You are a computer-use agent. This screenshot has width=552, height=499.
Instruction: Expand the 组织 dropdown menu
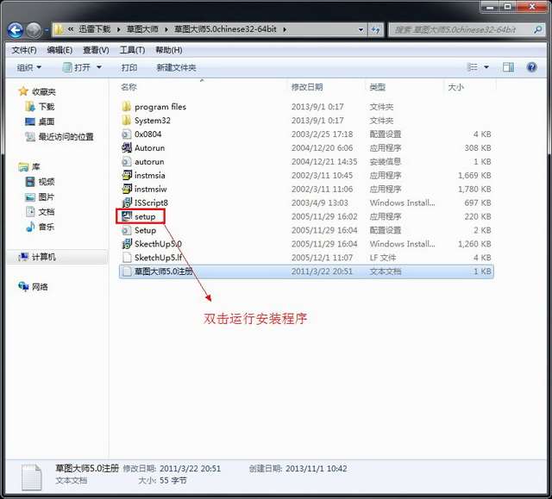(29, 67)
